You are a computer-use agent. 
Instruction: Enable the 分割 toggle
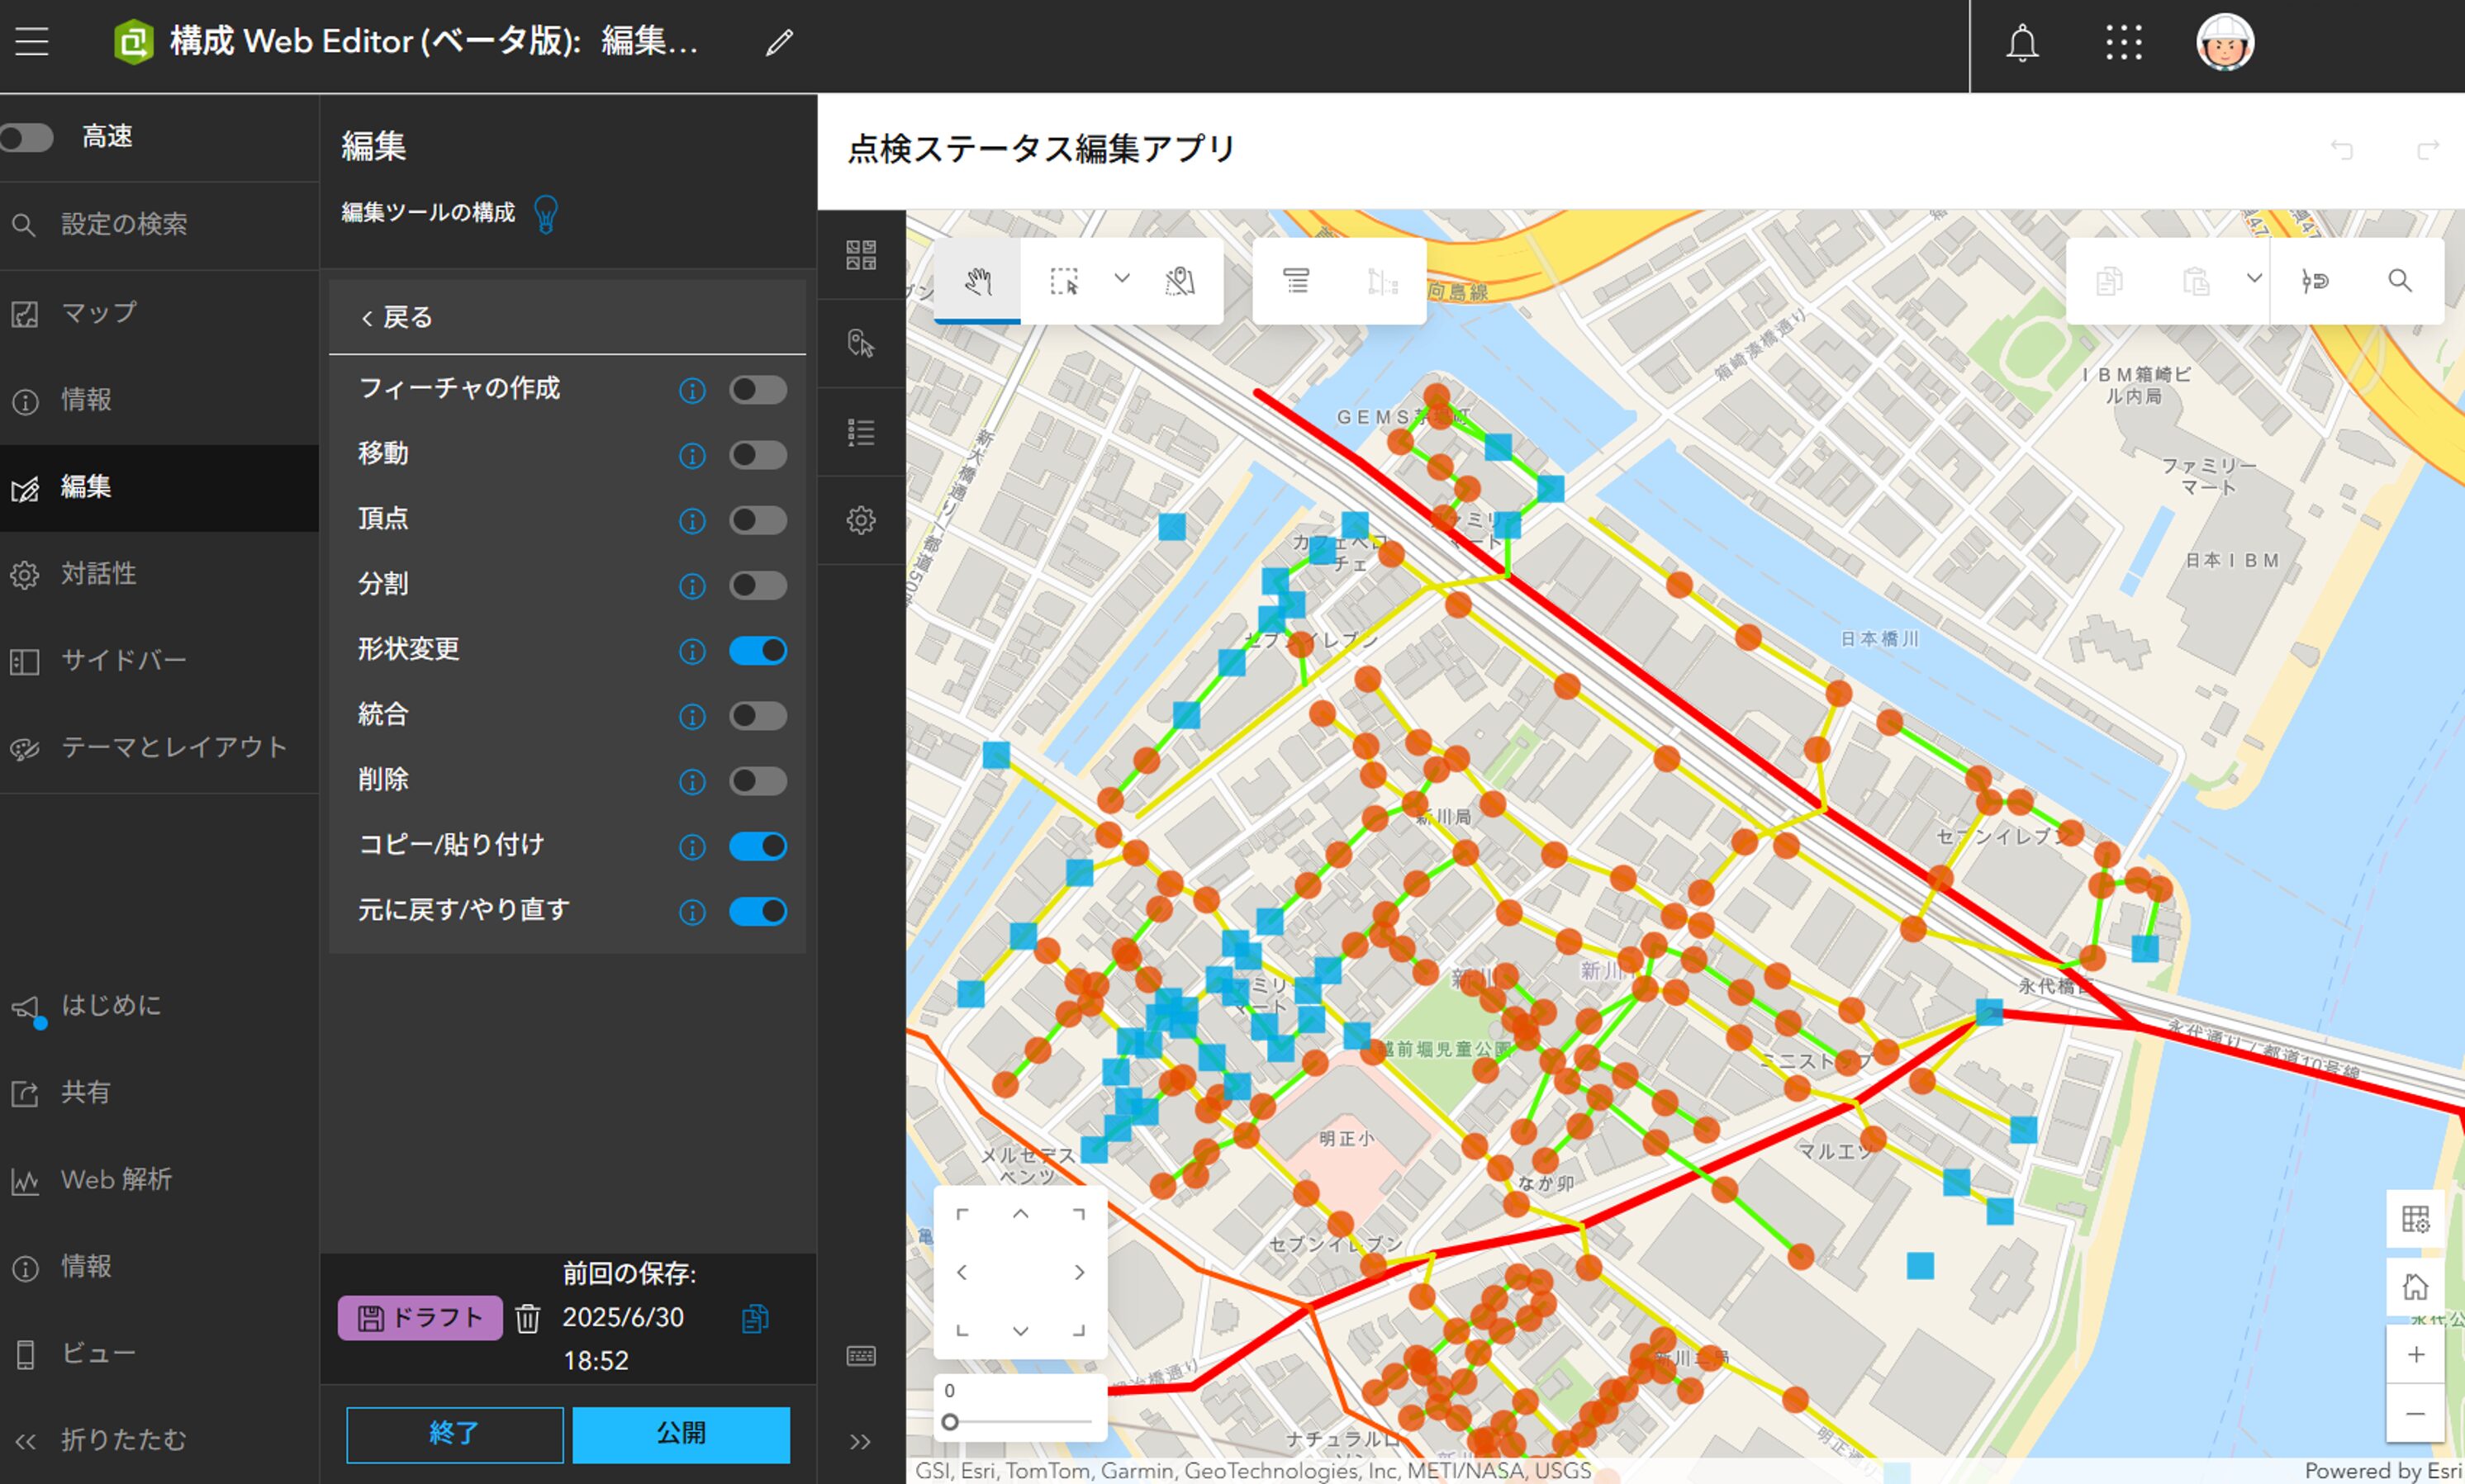click(758, 585)
